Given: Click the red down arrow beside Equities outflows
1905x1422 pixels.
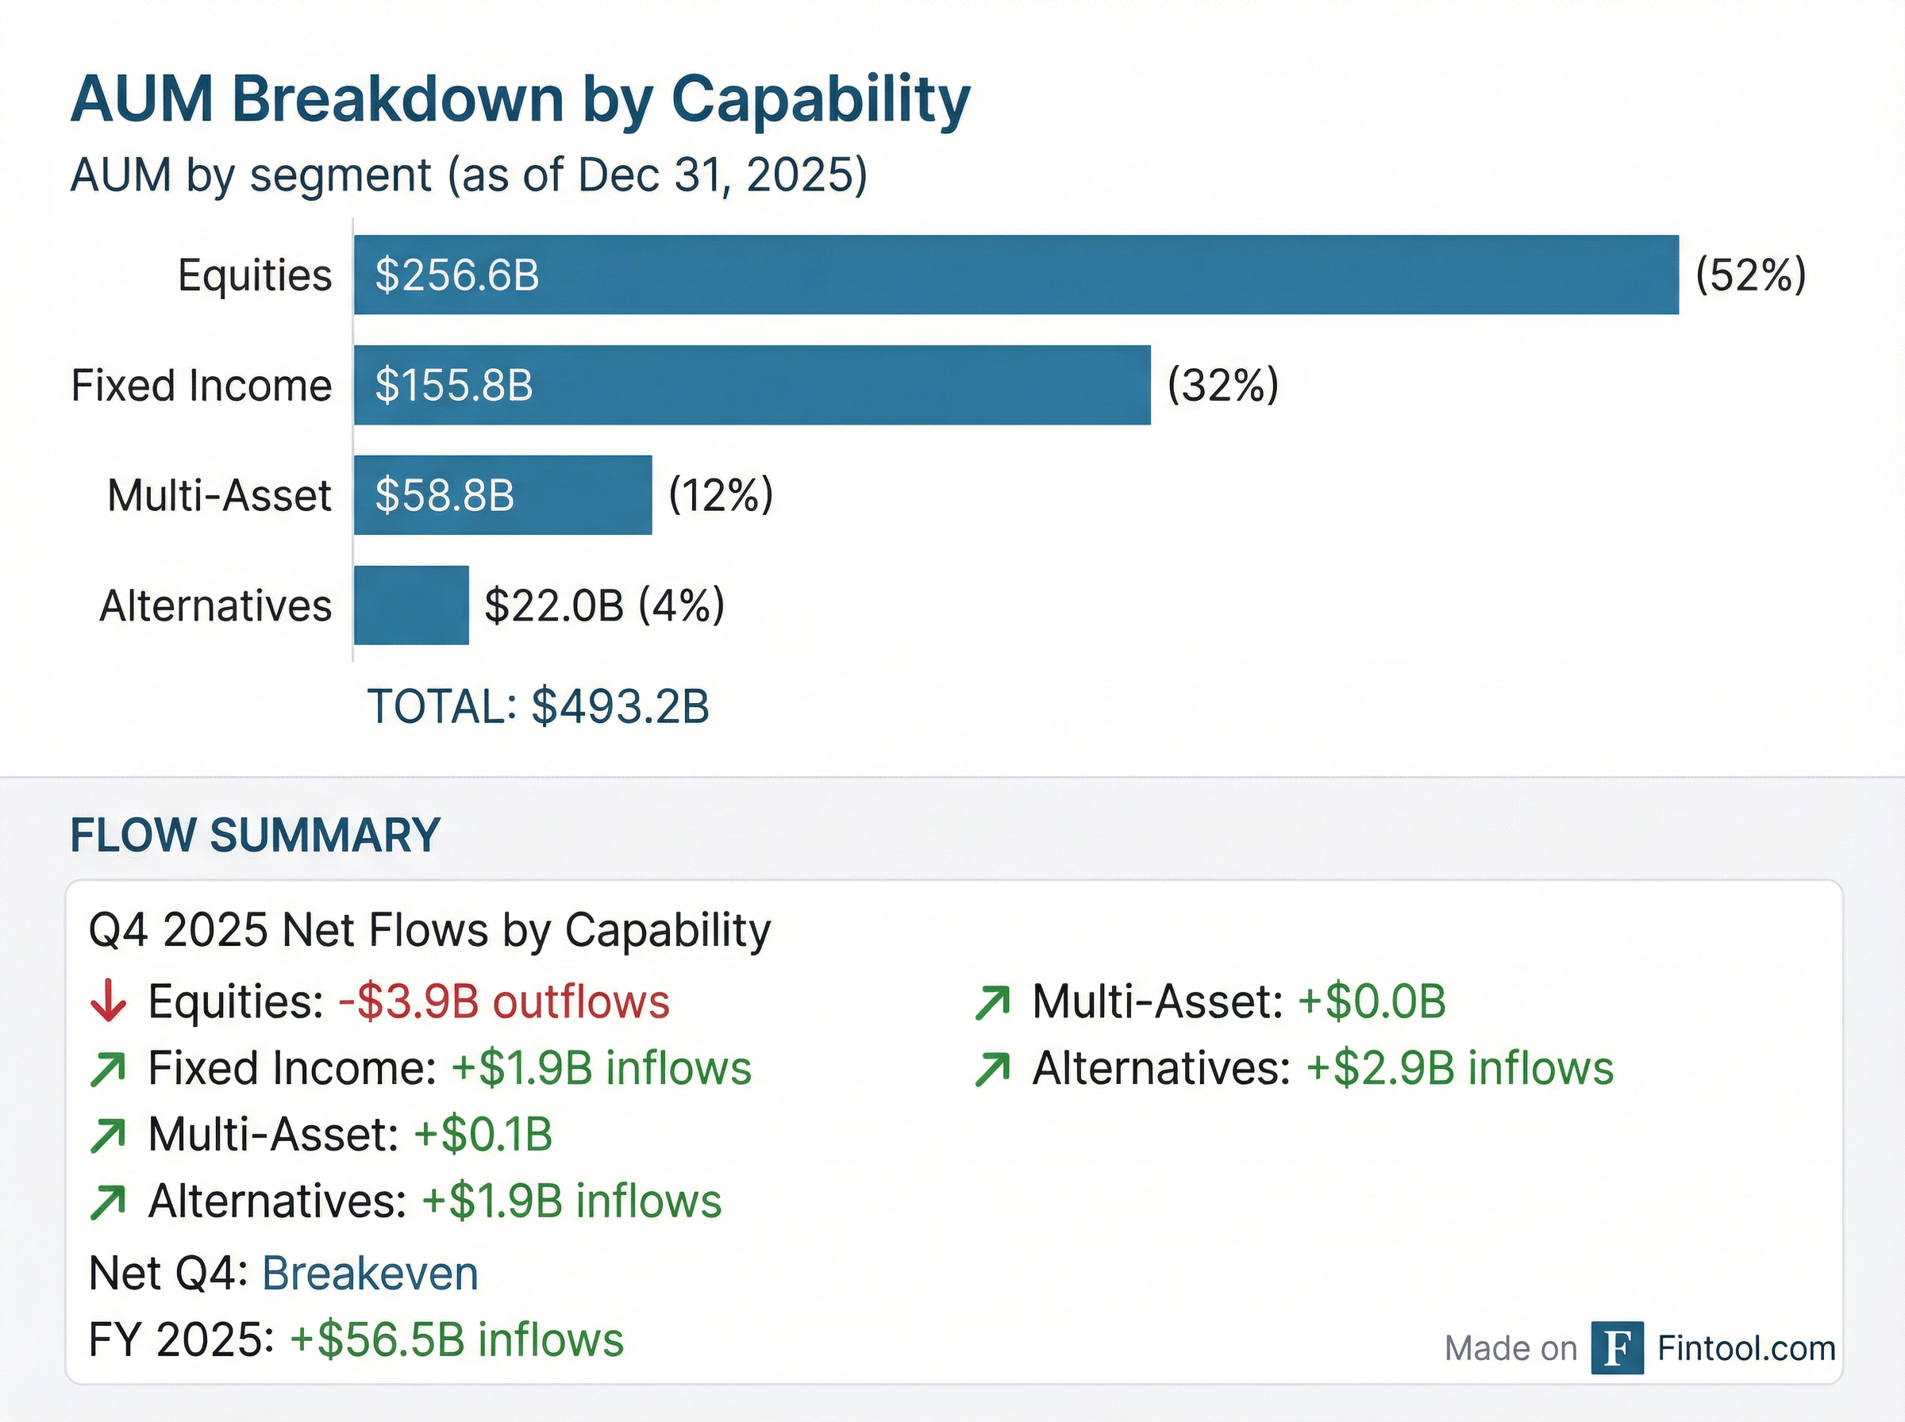Looking at the screenshot, I should tap(109, 1002).
